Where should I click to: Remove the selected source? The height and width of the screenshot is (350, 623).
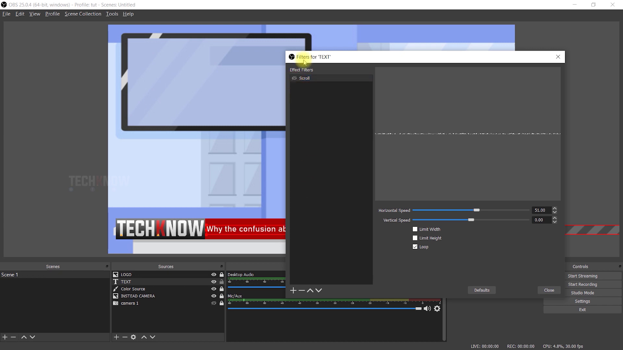125,337
